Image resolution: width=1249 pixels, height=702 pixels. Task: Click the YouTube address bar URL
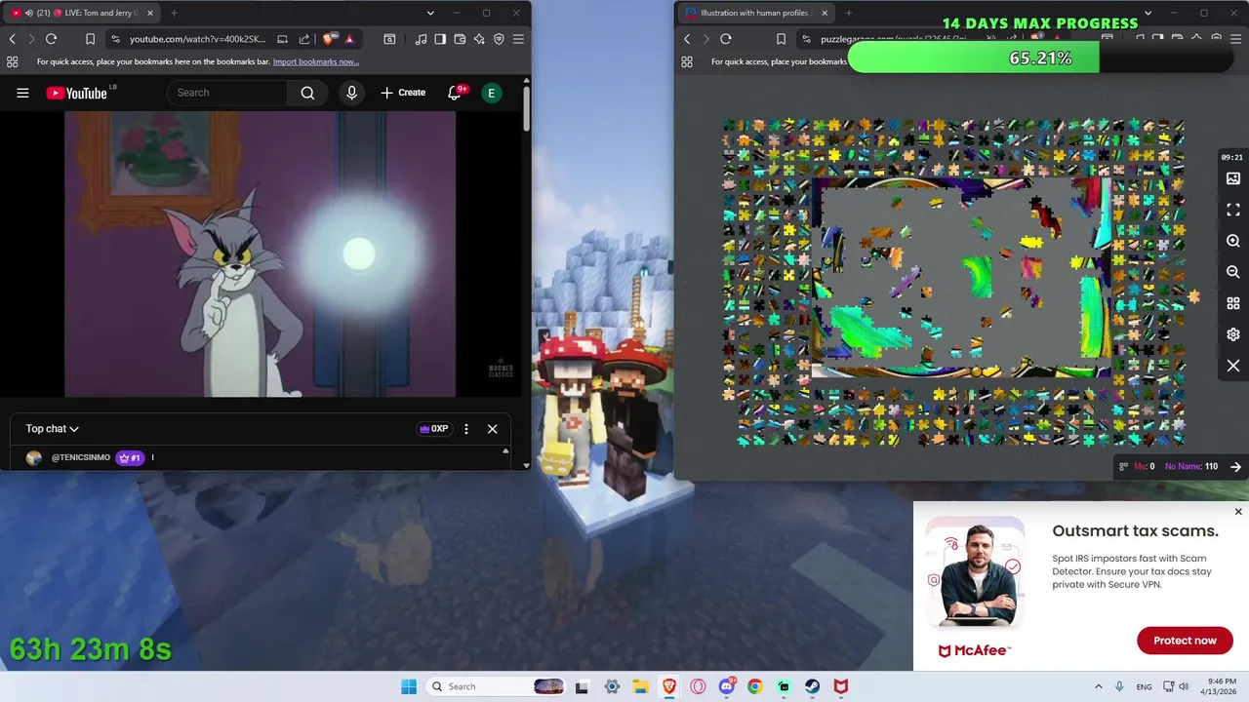tap(197, 39)
